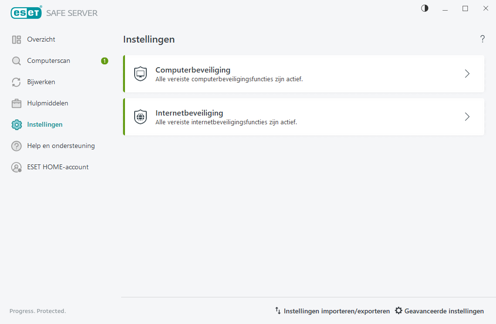
Task: Open Help en ondersteuning question mark icon
Action: (16, 146)
